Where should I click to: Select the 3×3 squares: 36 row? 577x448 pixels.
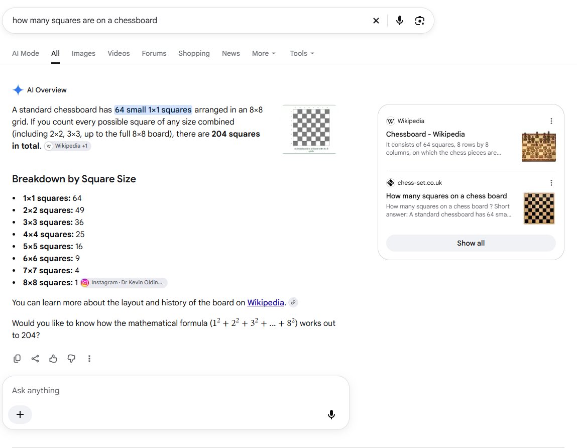tap(53, 222)
